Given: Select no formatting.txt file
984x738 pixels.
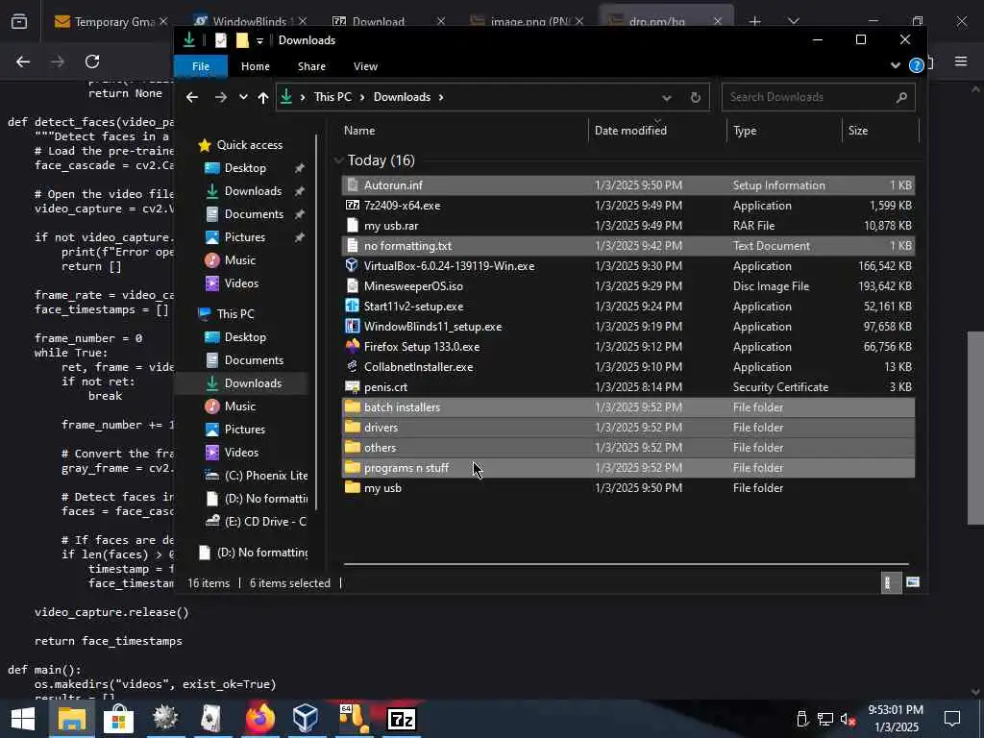Looking at the screenshot, I should click(x=628, y=245).
